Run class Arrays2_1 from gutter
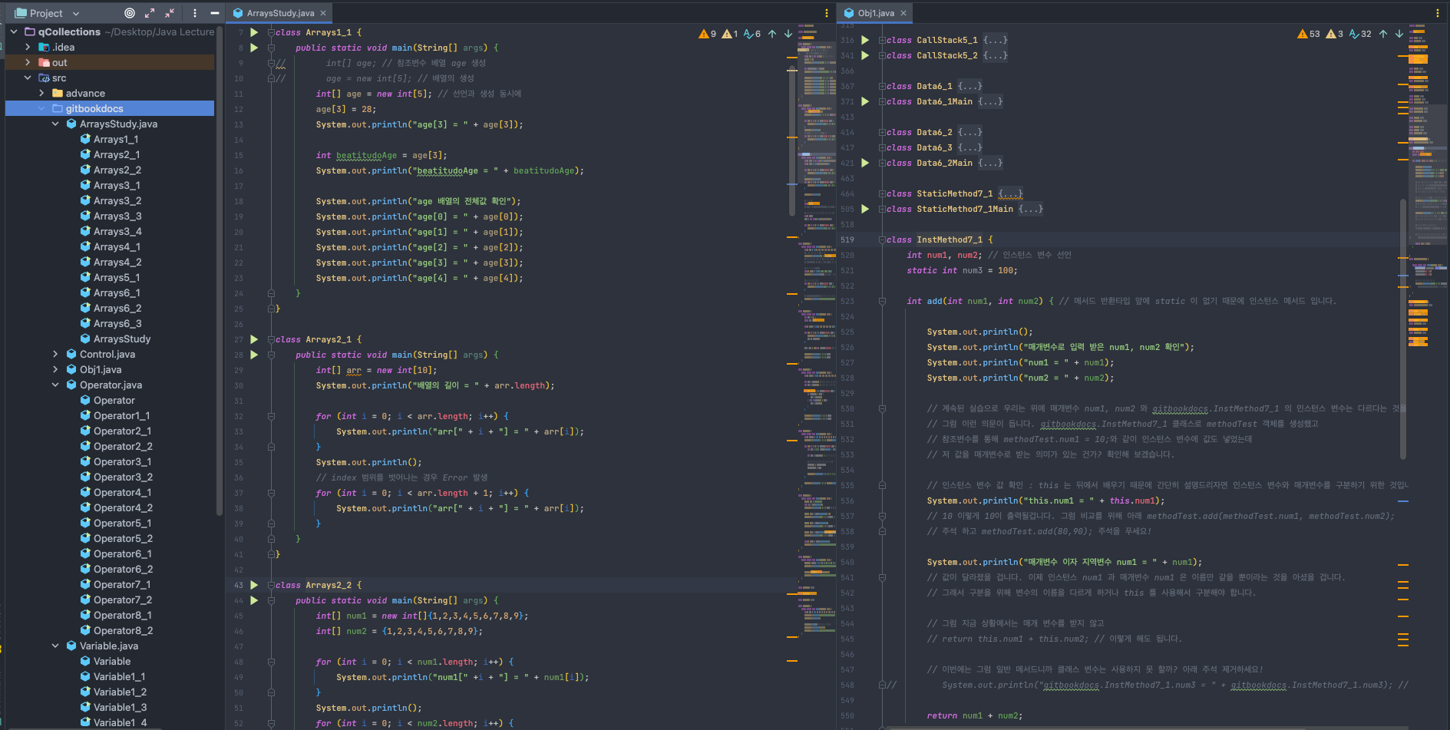The image size is (1450, 730). [x=254, y=339]
